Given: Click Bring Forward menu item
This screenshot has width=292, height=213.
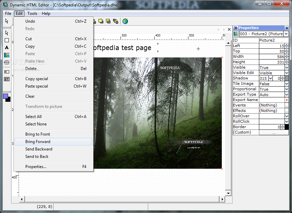Looking at the screenshot, I should click(x=53, y=142).
